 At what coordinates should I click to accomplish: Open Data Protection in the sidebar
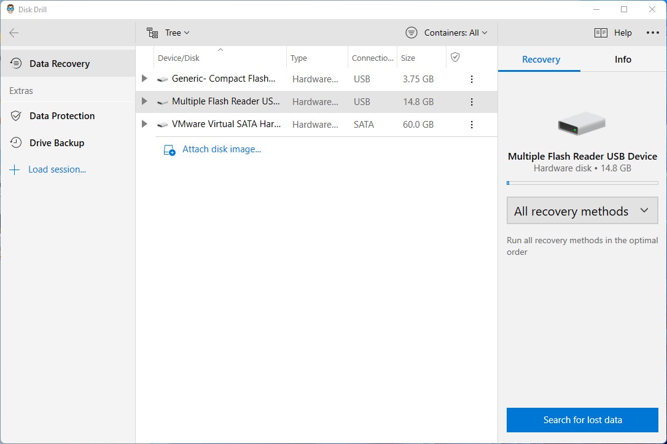(x=68, y=115)
